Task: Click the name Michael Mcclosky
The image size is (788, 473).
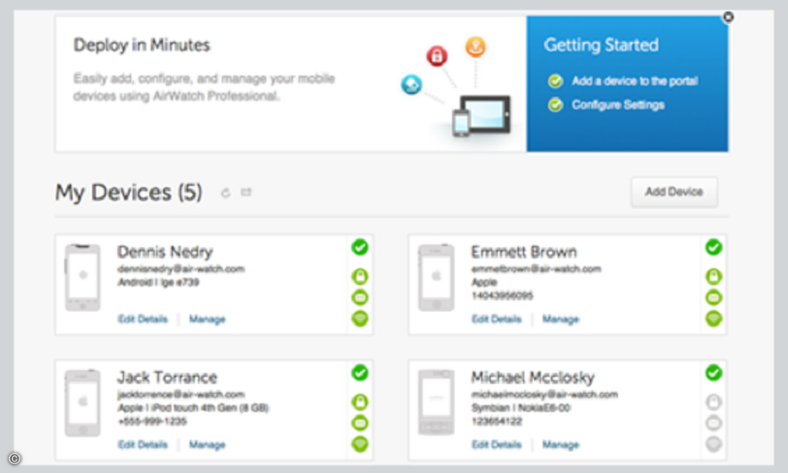Action: click(533, 377)
